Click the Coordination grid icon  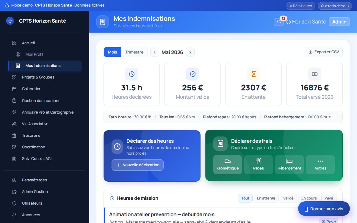click(14, 147)
